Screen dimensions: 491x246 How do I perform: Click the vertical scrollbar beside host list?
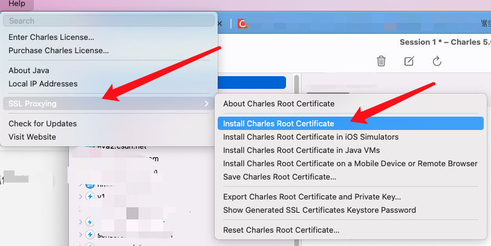[296, 85]
